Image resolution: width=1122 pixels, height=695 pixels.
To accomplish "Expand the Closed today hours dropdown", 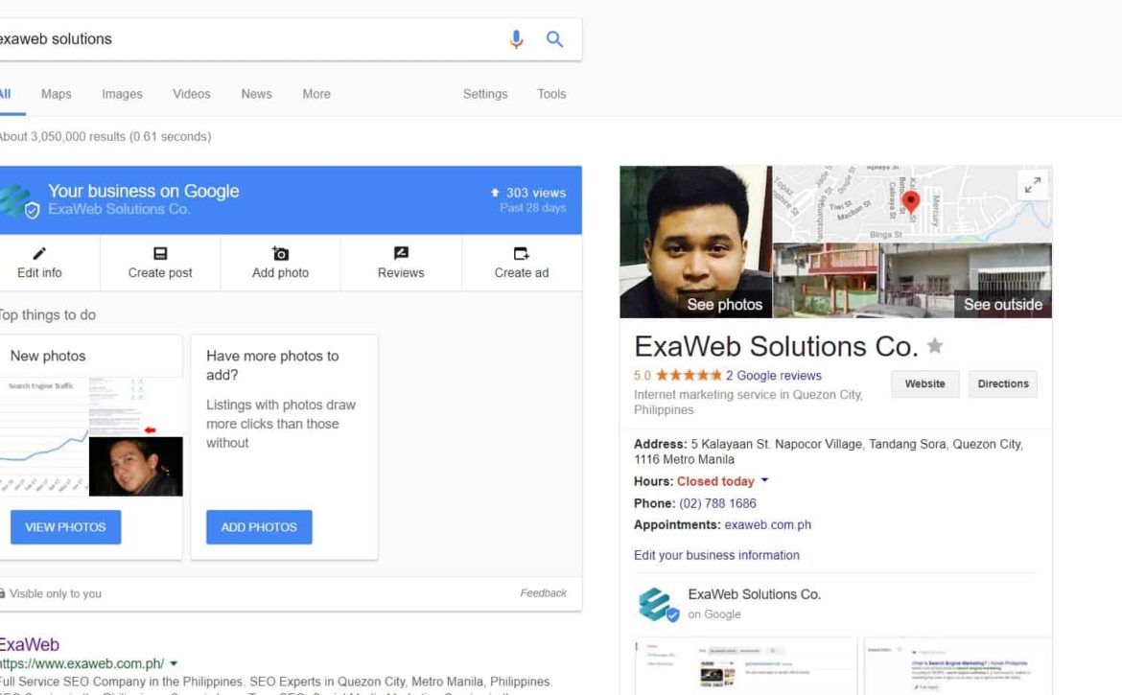I will [764, 480].
